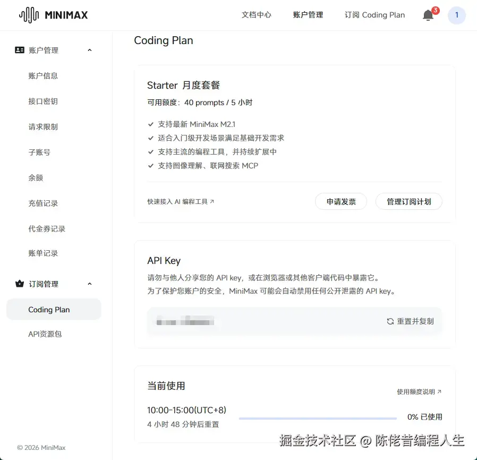Open the notification bell with 3 alerts

[x=428, y=15]
